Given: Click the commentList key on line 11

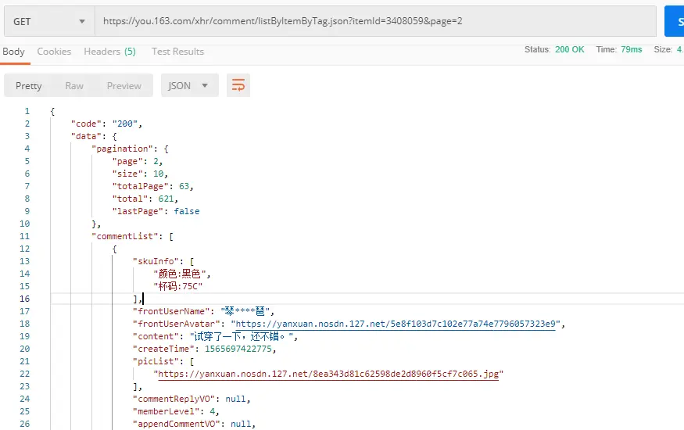Looking at the screenshot, I should point(125,236).
